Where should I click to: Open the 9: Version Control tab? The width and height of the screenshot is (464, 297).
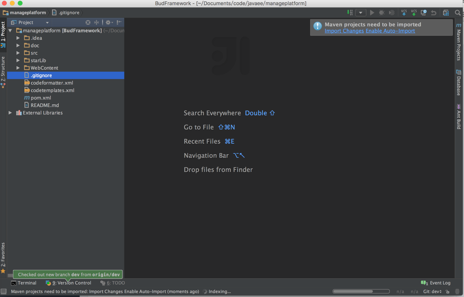coord(69,283)
